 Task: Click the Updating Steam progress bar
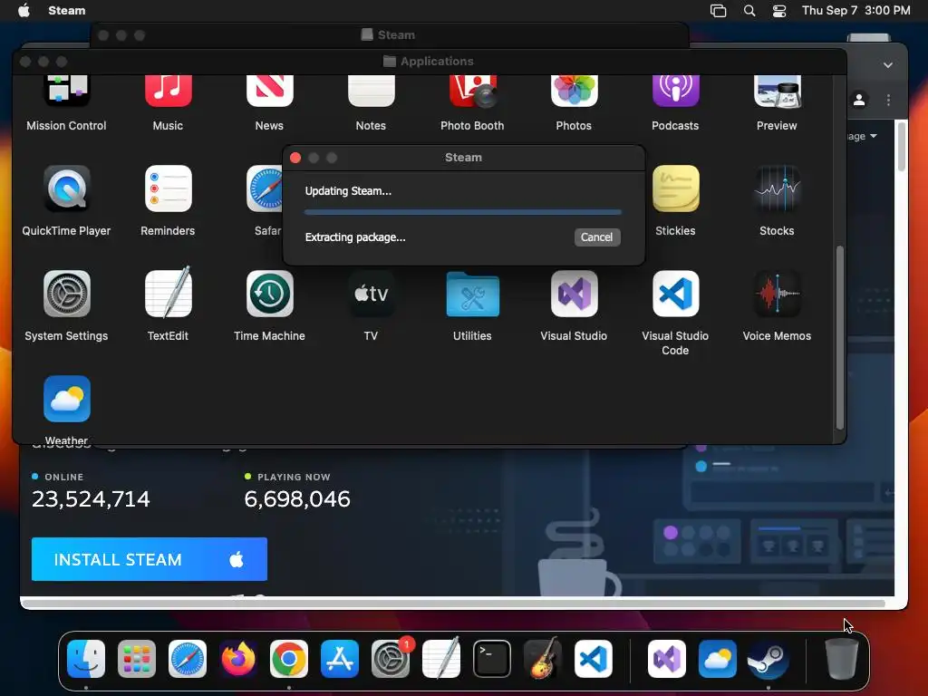pos(463,212)
